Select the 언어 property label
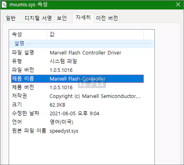184x165 pixels. (17, 122)
